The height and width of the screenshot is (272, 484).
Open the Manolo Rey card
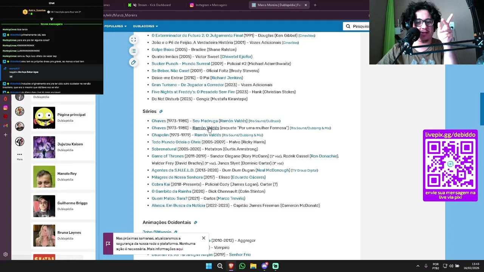tap(63, 176)
